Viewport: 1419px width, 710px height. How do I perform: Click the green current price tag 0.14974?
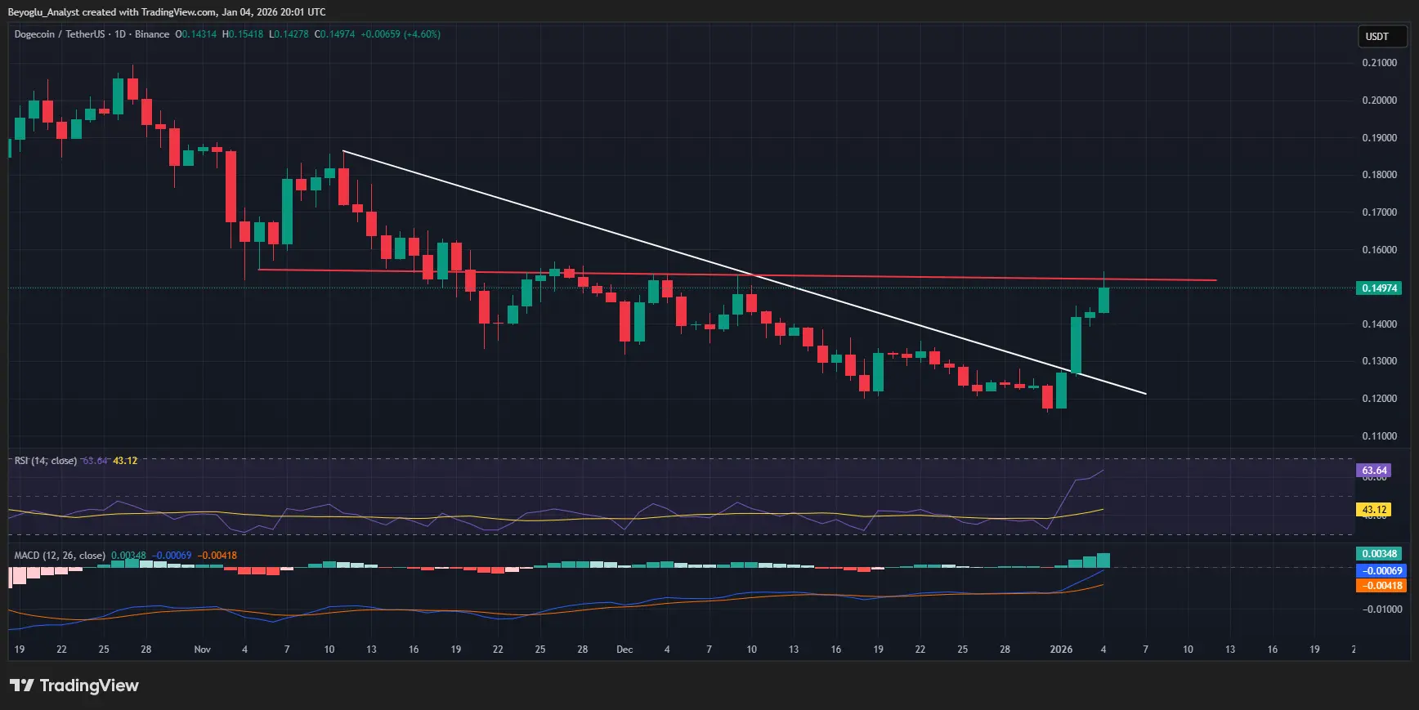click(1378, 288)
